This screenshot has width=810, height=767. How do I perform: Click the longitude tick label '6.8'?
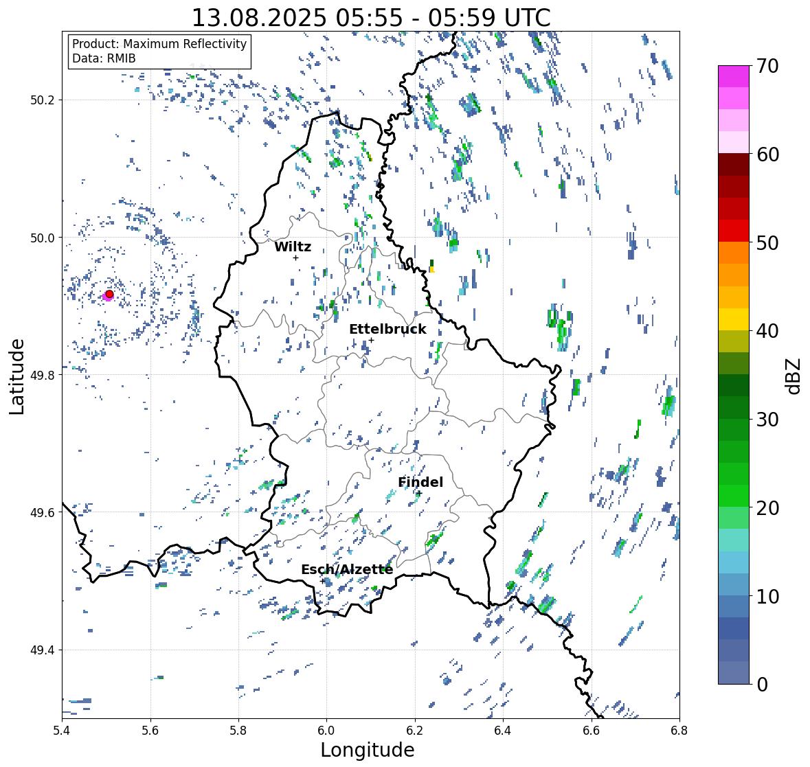pos(679,731)
